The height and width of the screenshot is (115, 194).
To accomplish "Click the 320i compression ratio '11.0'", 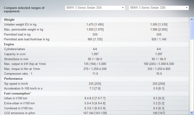I will click(95, 74).
